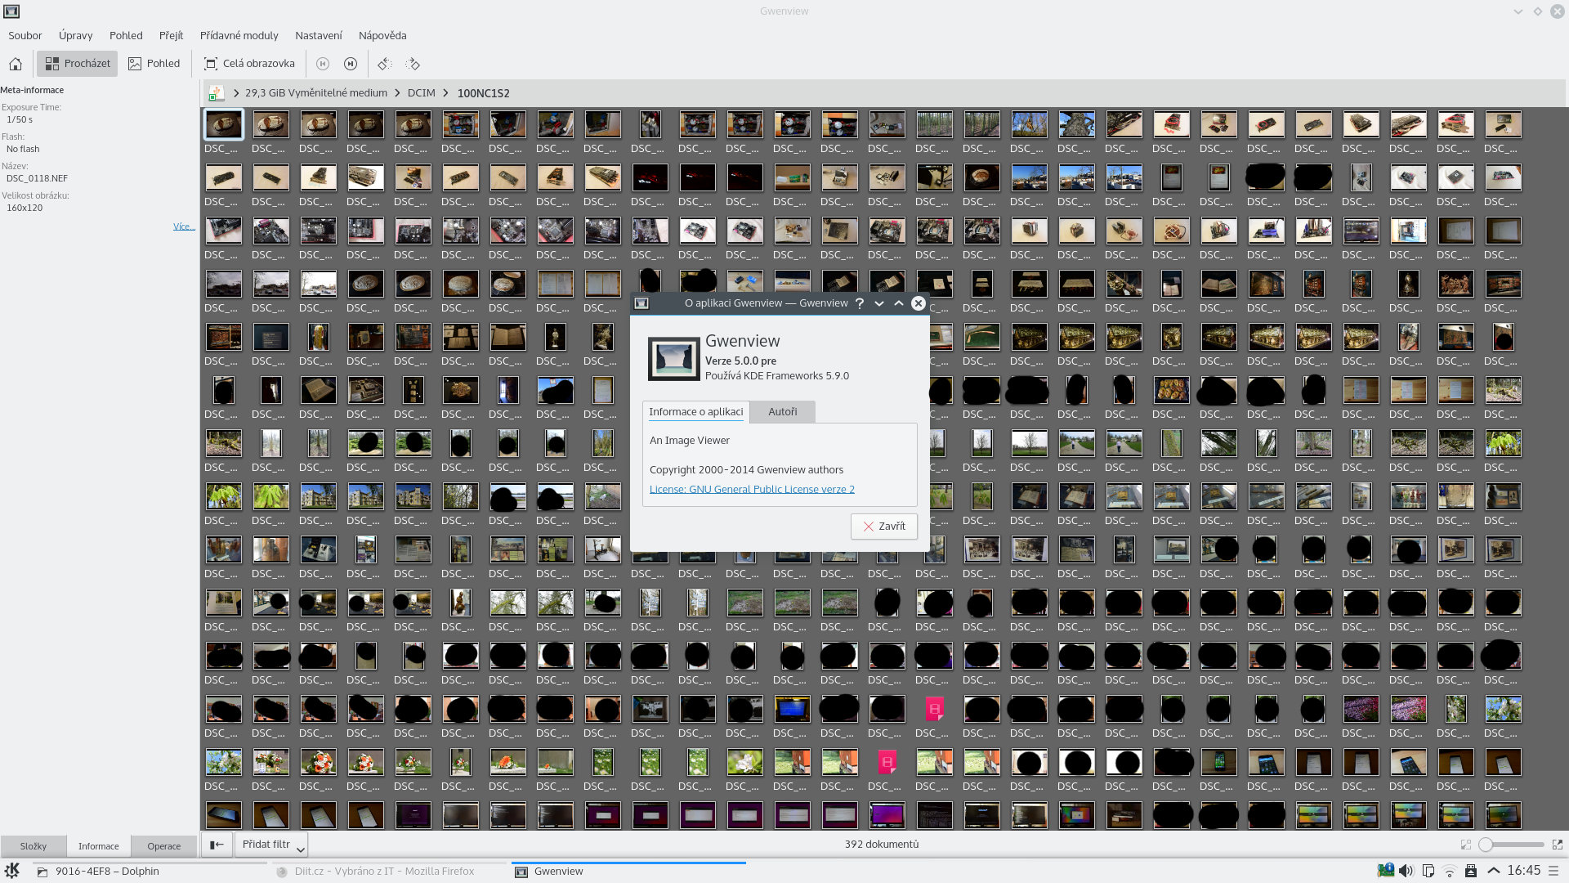Viewport: 1569px width, 883px height.
Task: Open the hardware info tray icon
Action: click(x=1385, y=871)
